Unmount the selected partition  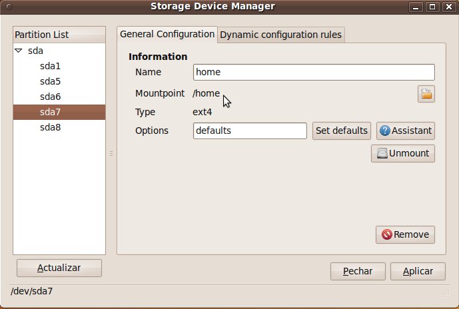[x=403, y=153]
